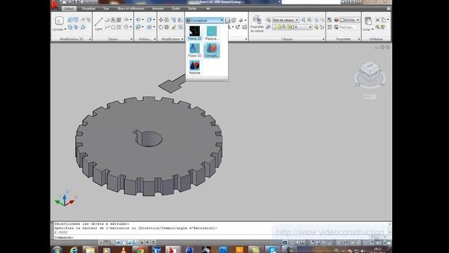Open the DuCalque color dropdown

tap(349, 20)
